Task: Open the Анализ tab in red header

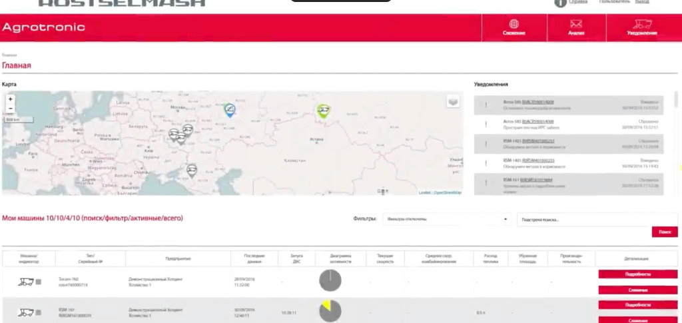Action: point(576,27)
